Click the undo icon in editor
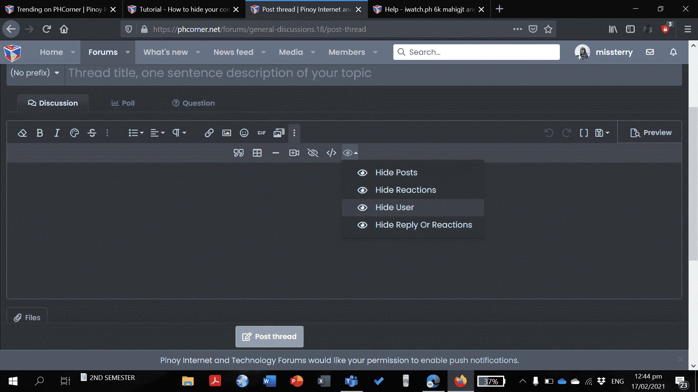 [549, 133]
